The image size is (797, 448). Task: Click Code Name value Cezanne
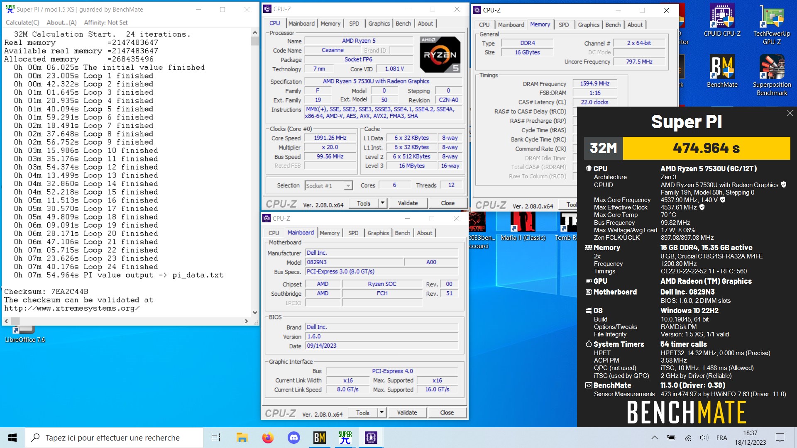[x=333, y=50]
